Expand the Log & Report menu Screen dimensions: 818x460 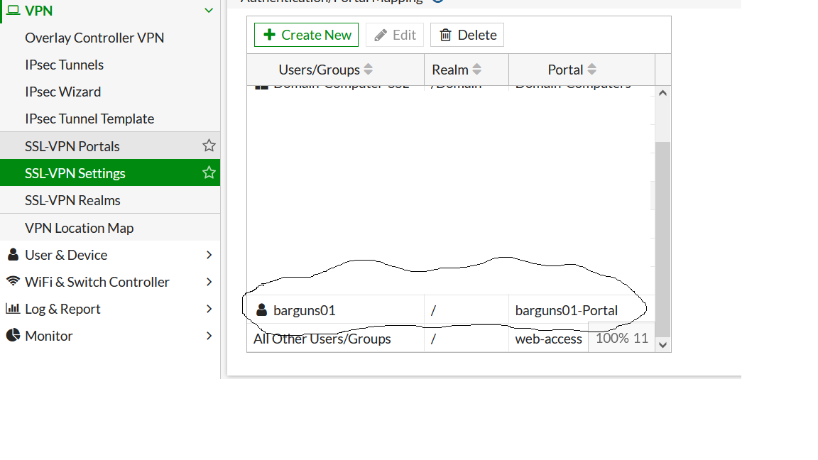tap(209, 309)
